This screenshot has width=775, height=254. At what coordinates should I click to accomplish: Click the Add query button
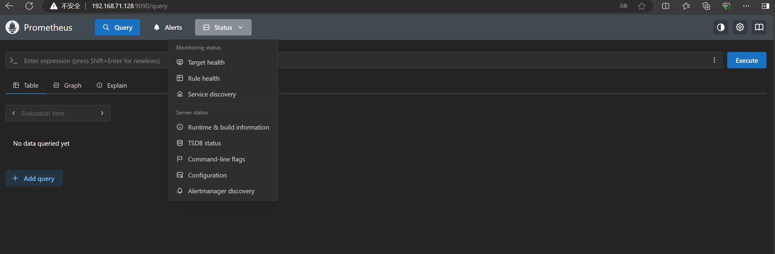[34, 178]
